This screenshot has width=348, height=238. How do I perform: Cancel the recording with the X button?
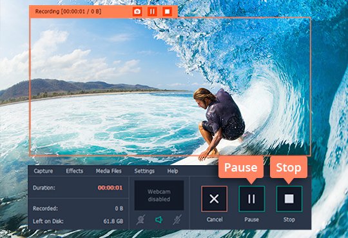point(214,199)
